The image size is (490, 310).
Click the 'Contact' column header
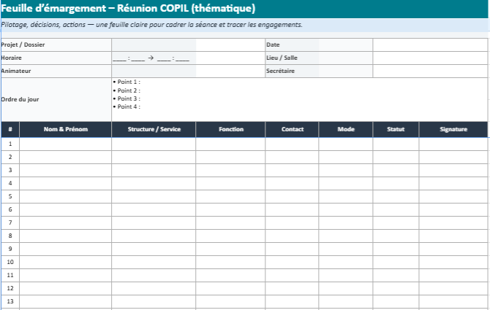[x=292, y=130]
